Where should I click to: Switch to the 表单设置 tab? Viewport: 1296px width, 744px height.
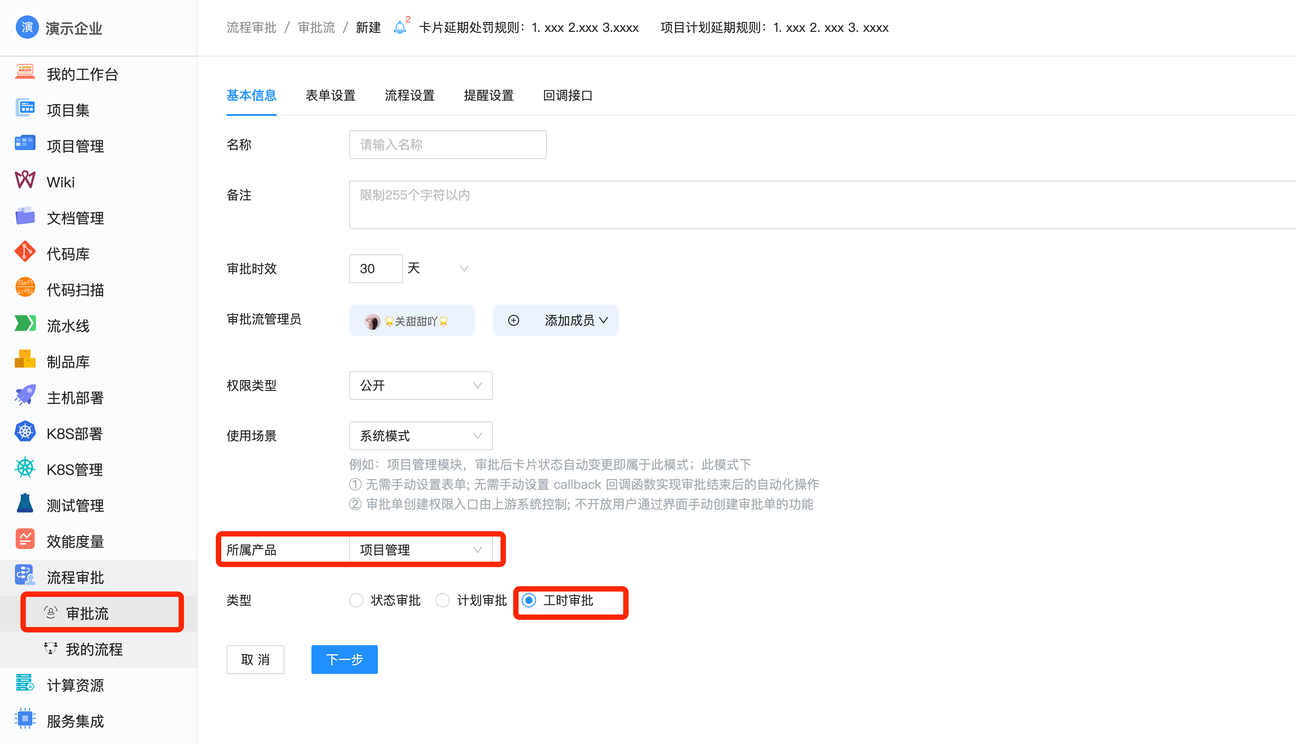(330, 96)
